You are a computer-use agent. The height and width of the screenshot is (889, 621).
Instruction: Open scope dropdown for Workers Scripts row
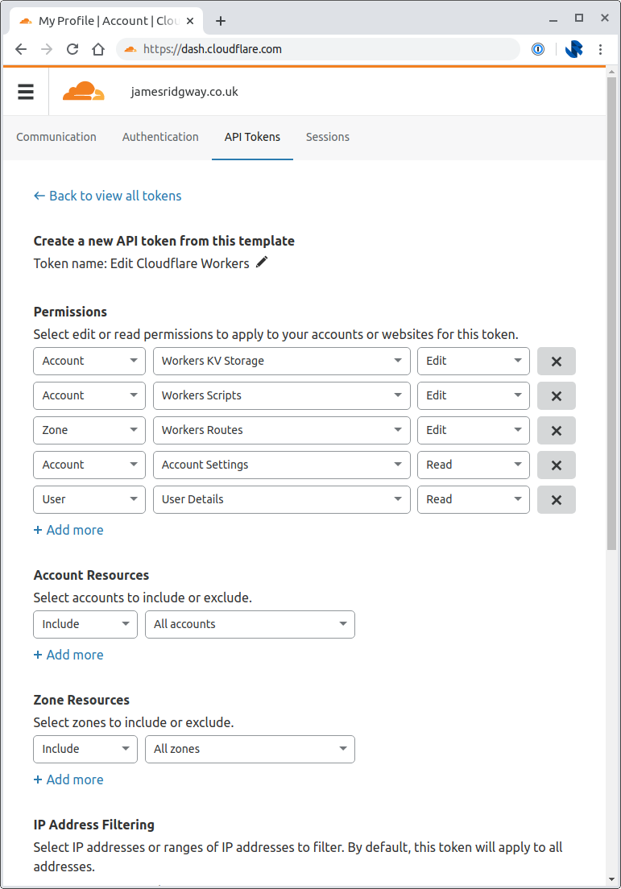pyautogui.click(x=89, y=395)
